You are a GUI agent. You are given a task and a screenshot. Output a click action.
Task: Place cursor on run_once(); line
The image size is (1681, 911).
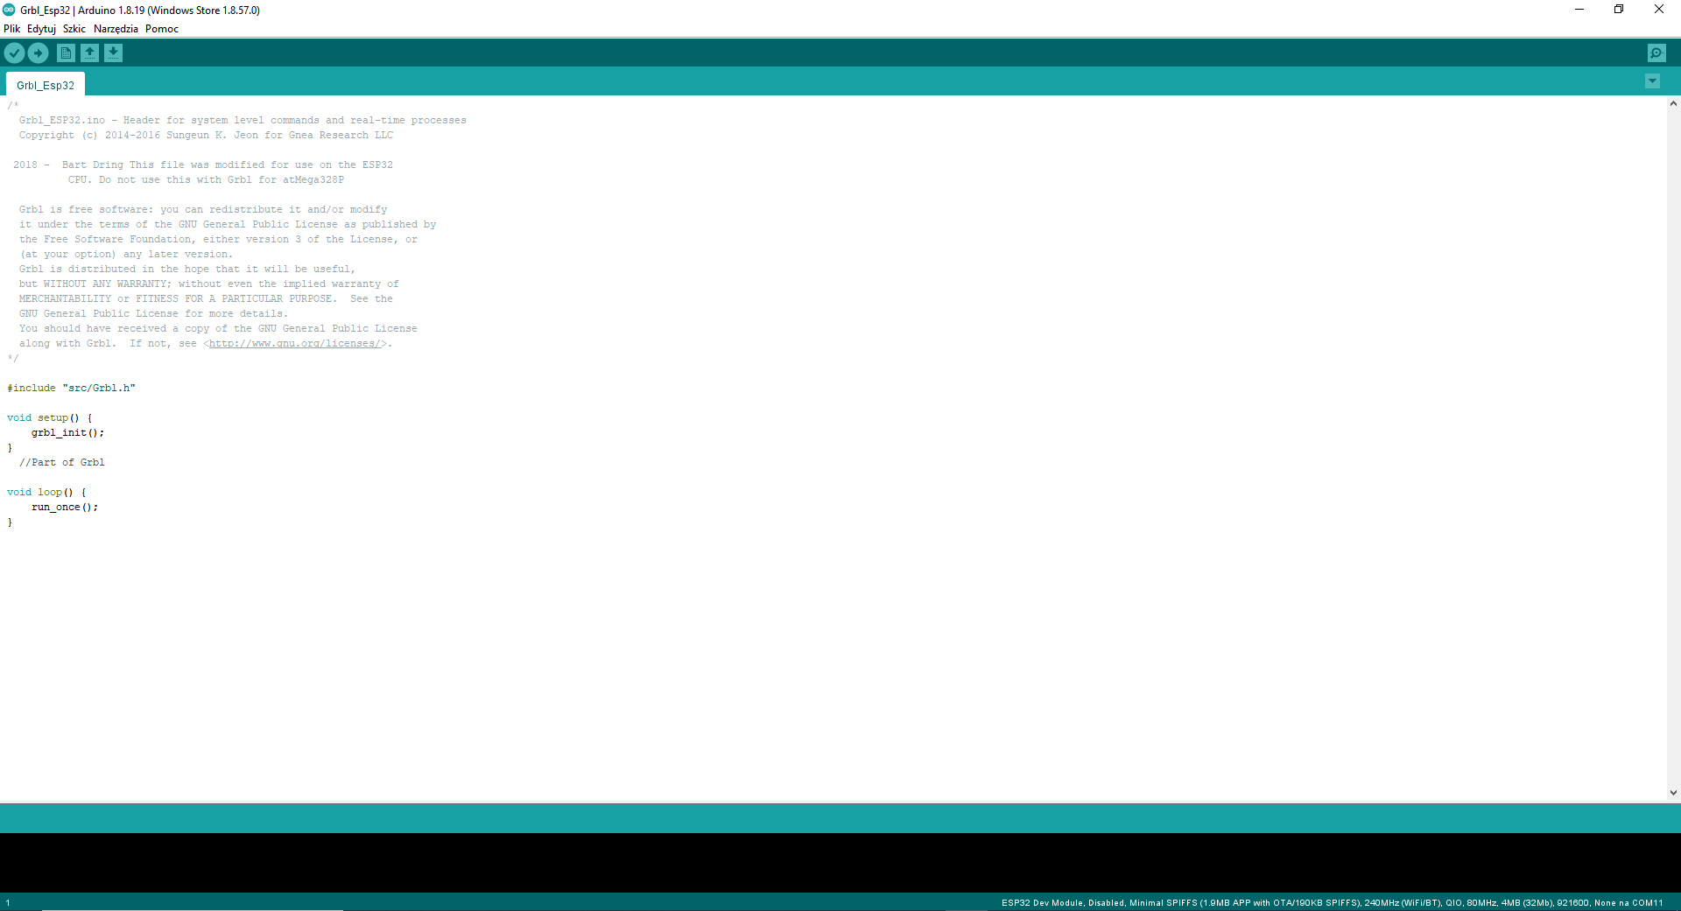tap(65, 508)
